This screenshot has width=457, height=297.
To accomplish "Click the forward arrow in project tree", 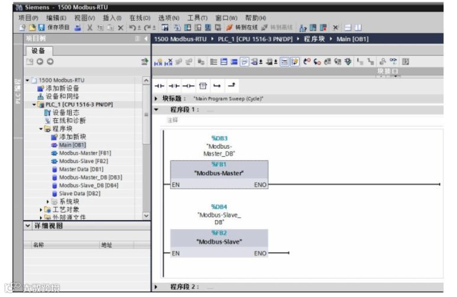I will [50, 62].
